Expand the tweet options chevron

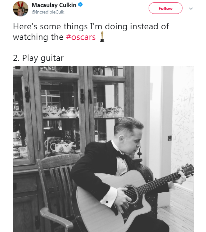(x=191, y=9)
